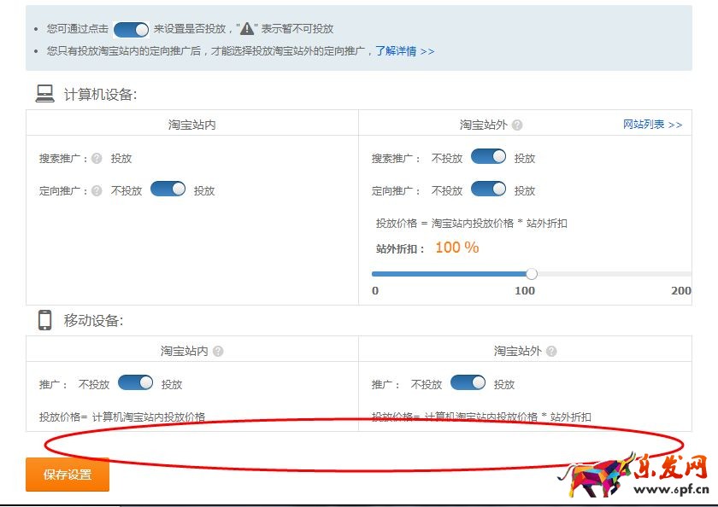The width and height of the screenshot is (718, 507).
Task: Click the example toggle in the top notice
Action: point(130,28)
